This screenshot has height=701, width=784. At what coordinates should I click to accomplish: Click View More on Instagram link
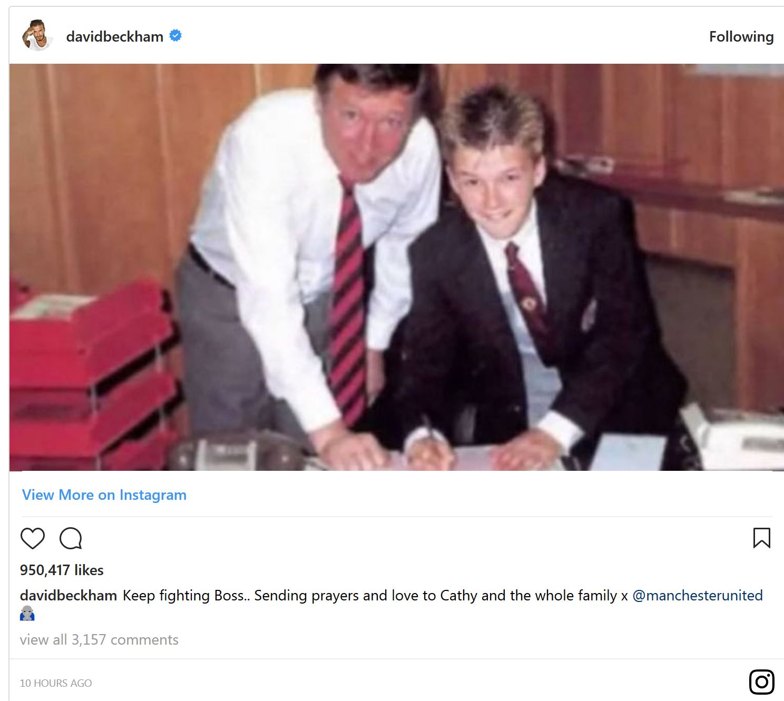[x=104, y=495]
